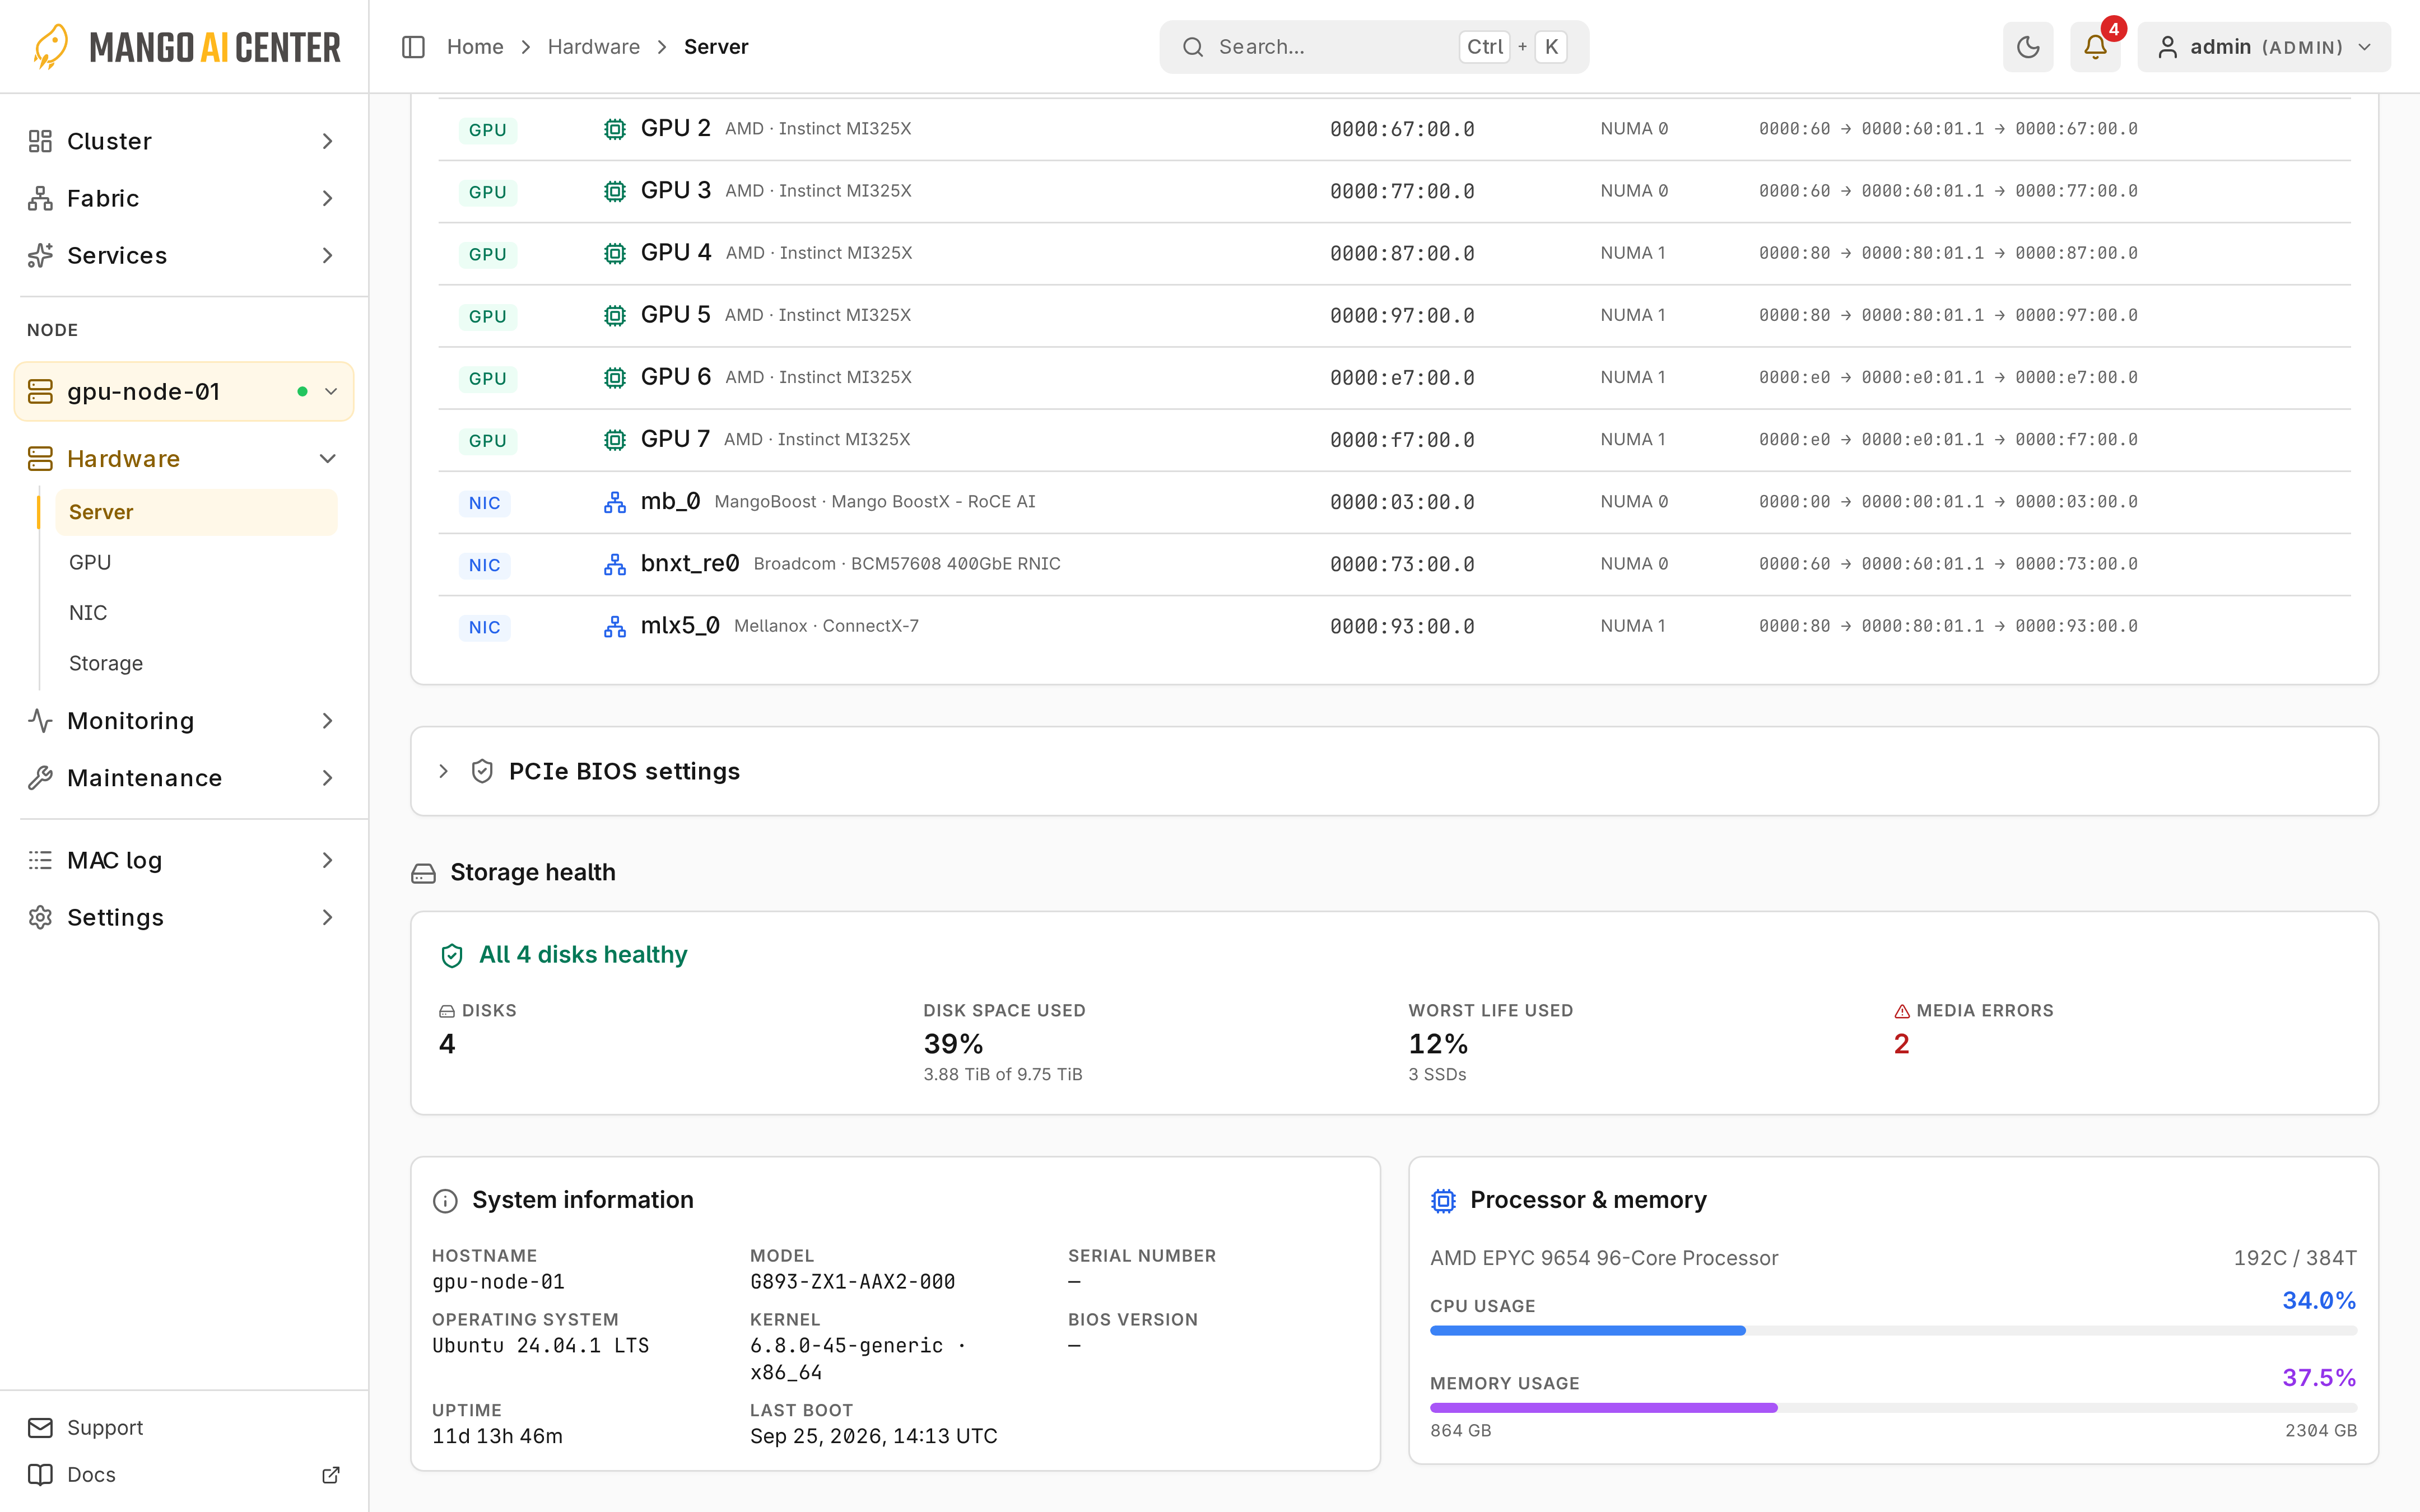Expand the Maintenance menu chevron

pos(327,778)
